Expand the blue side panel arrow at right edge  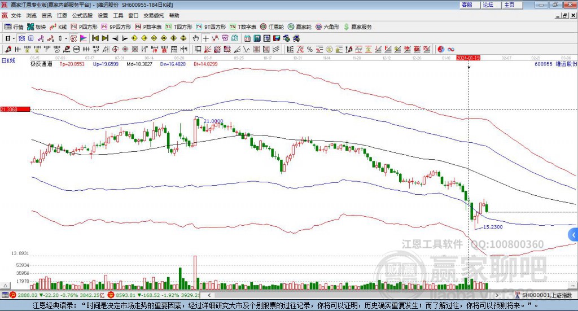point(573,235)
